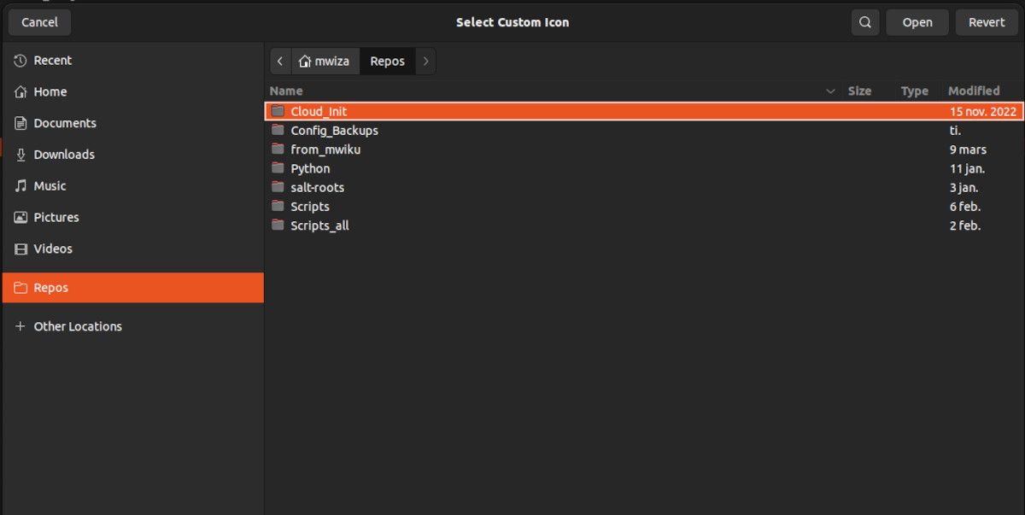Sort by the Type column header

(914, 91)
